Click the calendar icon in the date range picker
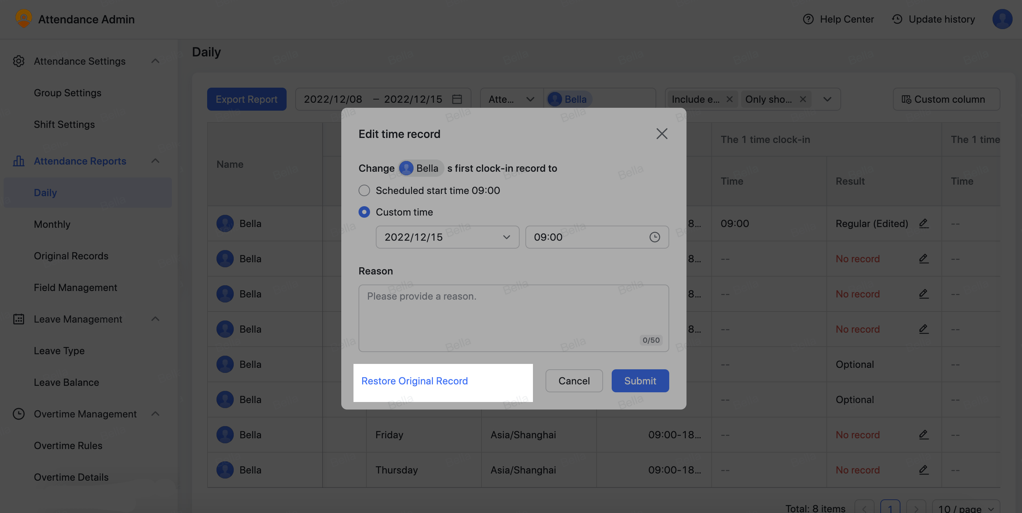The height and width of the screenshot is (513, 1022). (x=457, y=99)
